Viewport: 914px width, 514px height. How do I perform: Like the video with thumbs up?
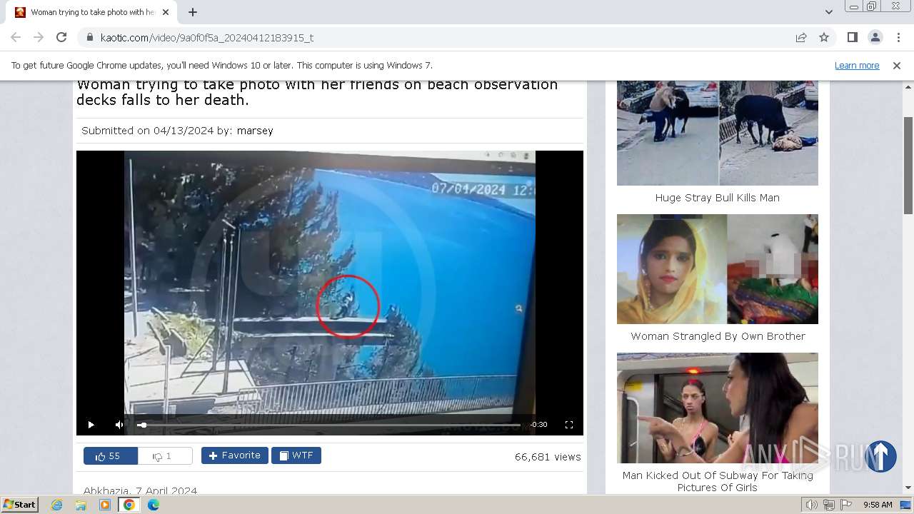[111, 456]
